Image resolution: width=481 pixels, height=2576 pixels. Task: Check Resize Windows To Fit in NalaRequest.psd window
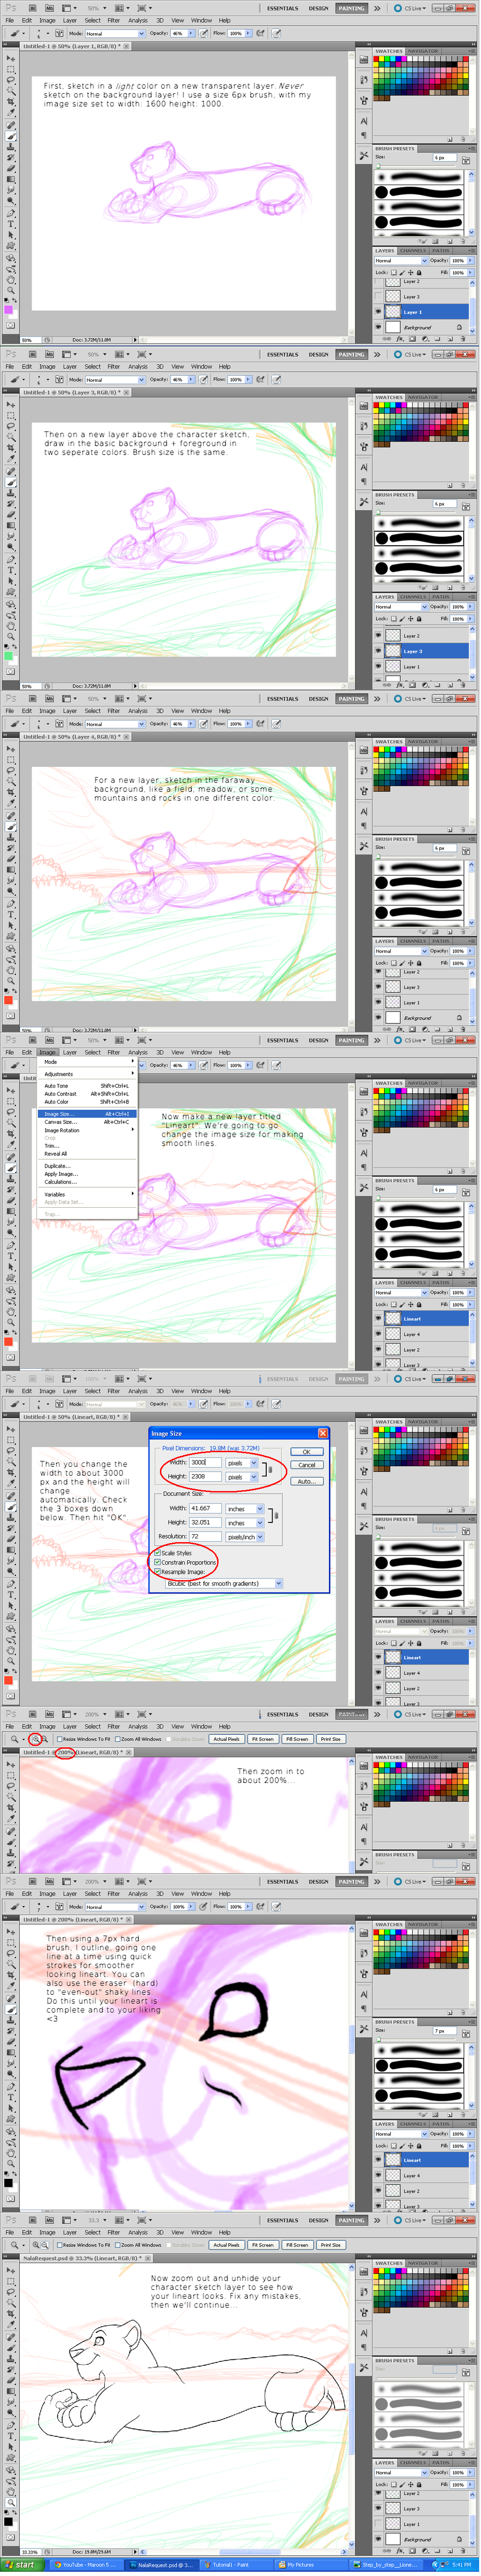[x=59, y=2244]
